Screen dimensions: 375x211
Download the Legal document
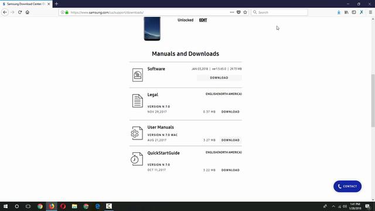coord(230,112)
